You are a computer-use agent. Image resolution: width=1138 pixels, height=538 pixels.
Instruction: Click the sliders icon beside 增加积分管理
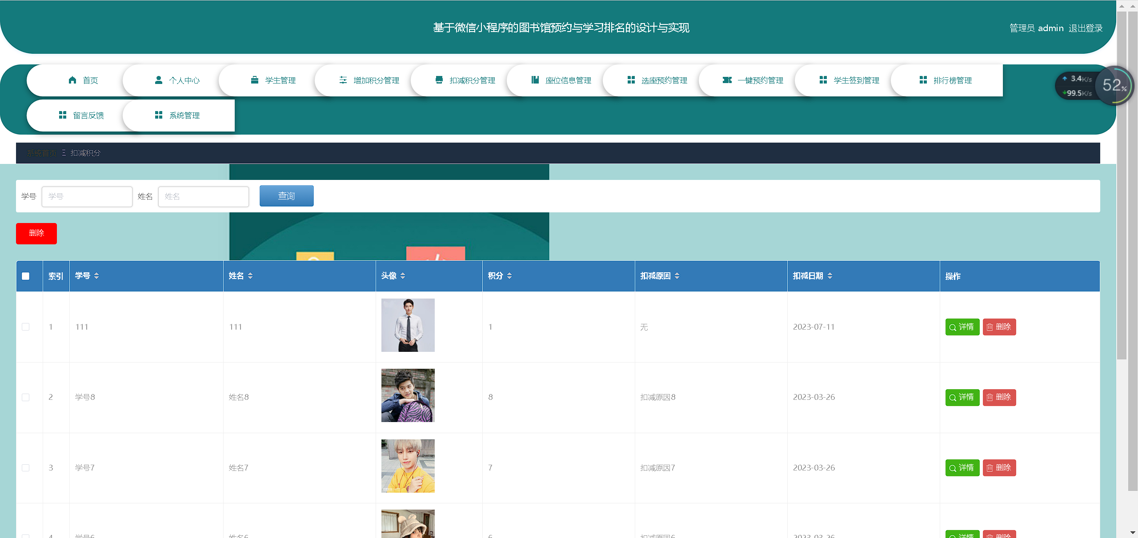click(x=343, y=80)
